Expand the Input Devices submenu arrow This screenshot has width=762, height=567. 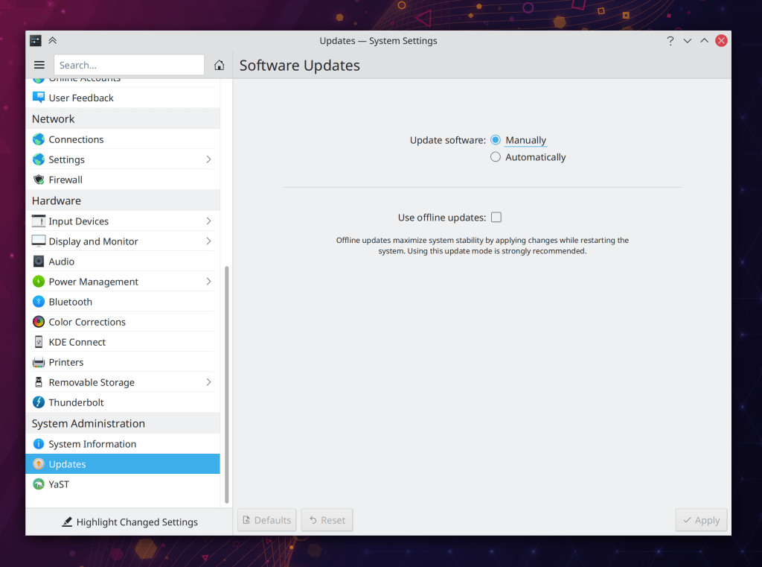click(208, 221)
